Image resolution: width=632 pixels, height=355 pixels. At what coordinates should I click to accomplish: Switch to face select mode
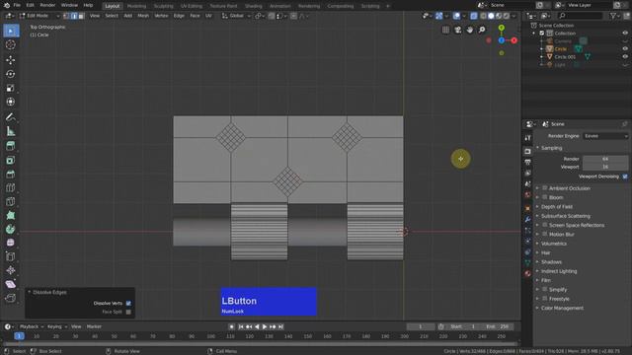pyautogui.click(x=81, y=16)
